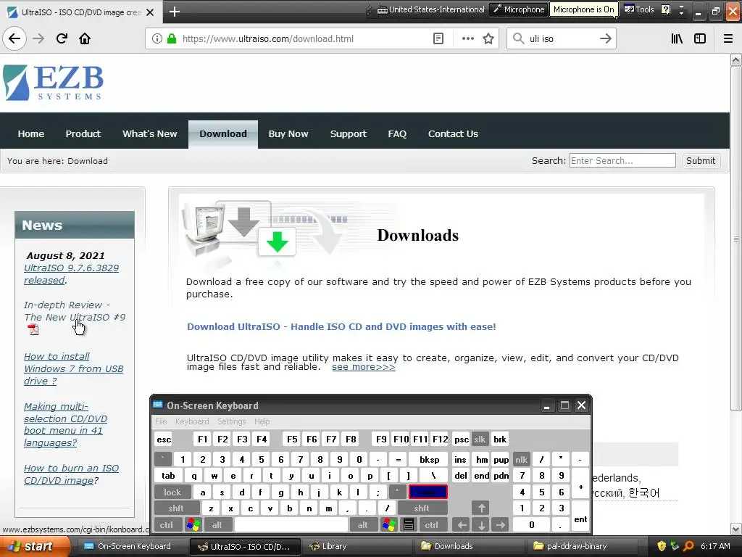This screenshot has width=742, height=557.
Task: Open File menu in On-Screen Keyboard
Action: 161,421
